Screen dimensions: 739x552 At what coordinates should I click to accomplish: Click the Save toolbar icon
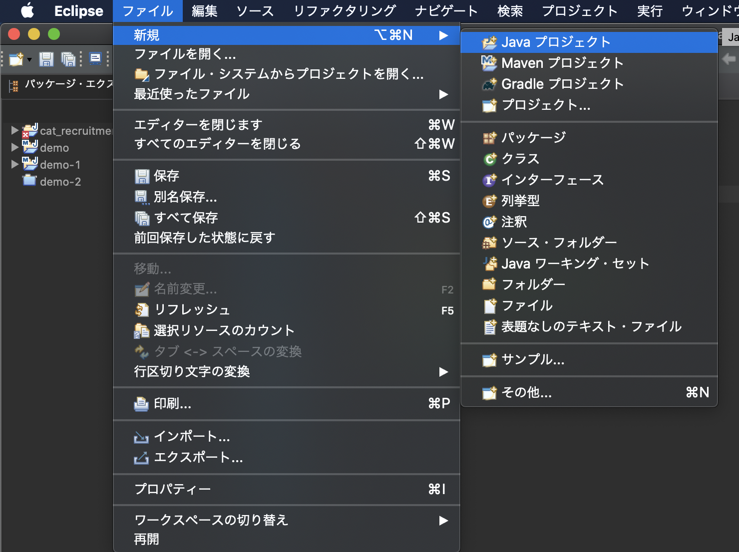click(x=46, y=58)
